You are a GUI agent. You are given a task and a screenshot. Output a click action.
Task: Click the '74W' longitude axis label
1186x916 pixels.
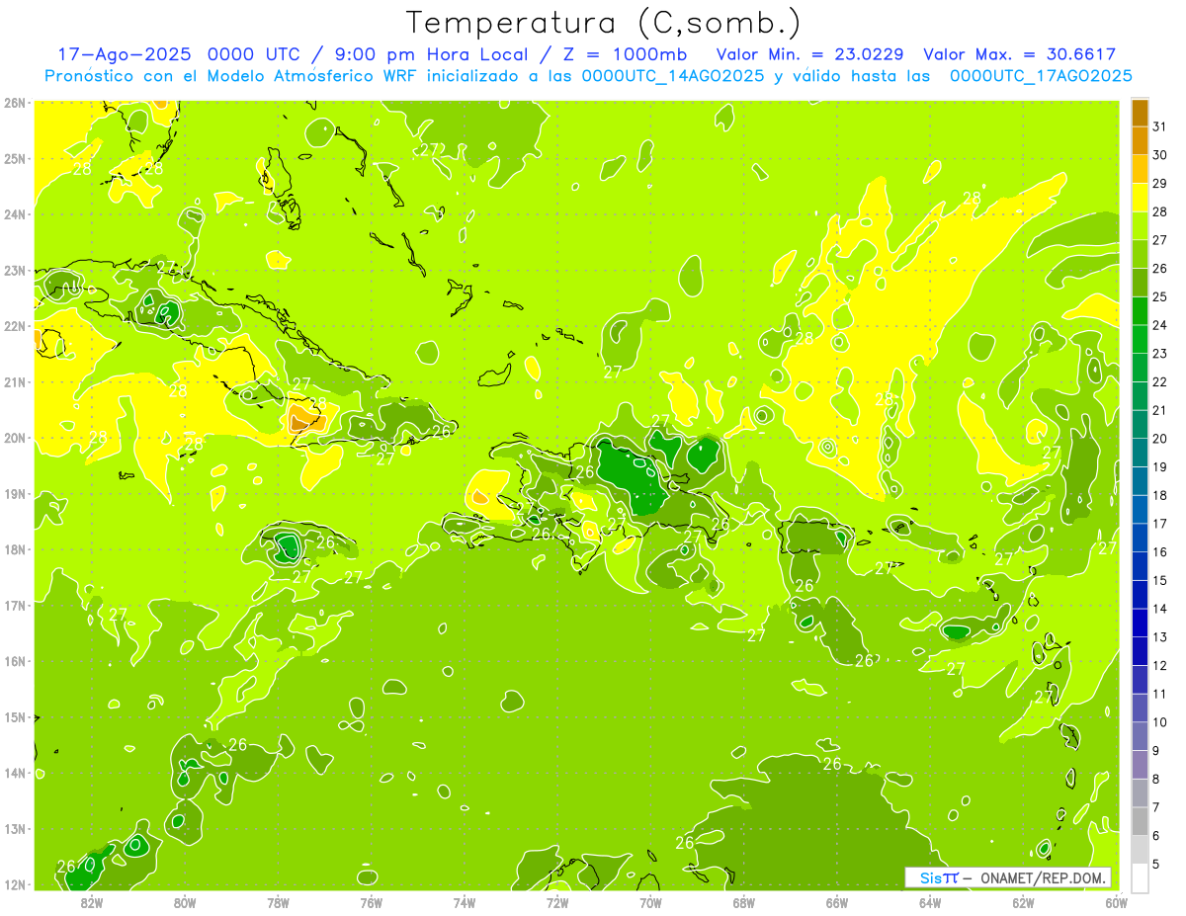(465, 902)
